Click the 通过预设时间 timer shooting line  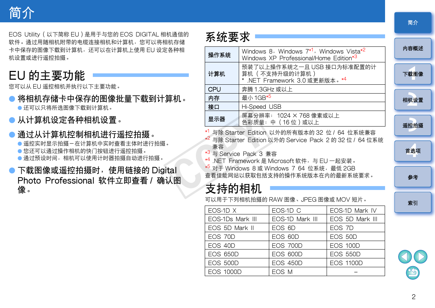91,158
